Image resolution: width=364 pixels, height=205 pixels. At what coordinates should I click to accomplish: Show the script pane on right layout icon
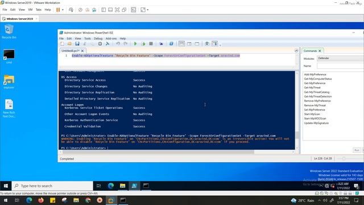[189, 44]
